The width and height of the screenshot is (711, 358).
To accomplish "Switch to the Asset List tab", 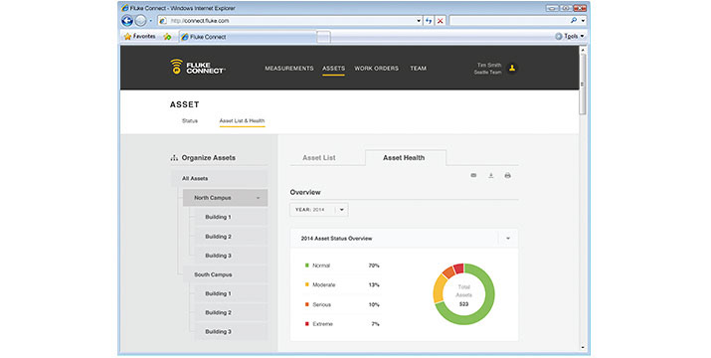I will [319, 158].
